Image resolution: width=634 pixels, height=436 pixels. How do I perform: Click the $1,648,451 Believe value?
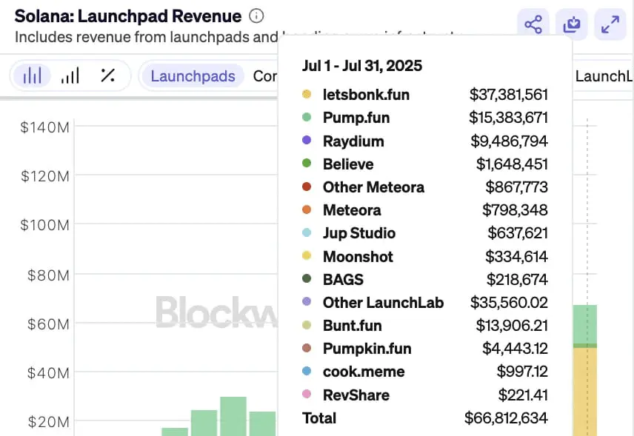[512, 164]
